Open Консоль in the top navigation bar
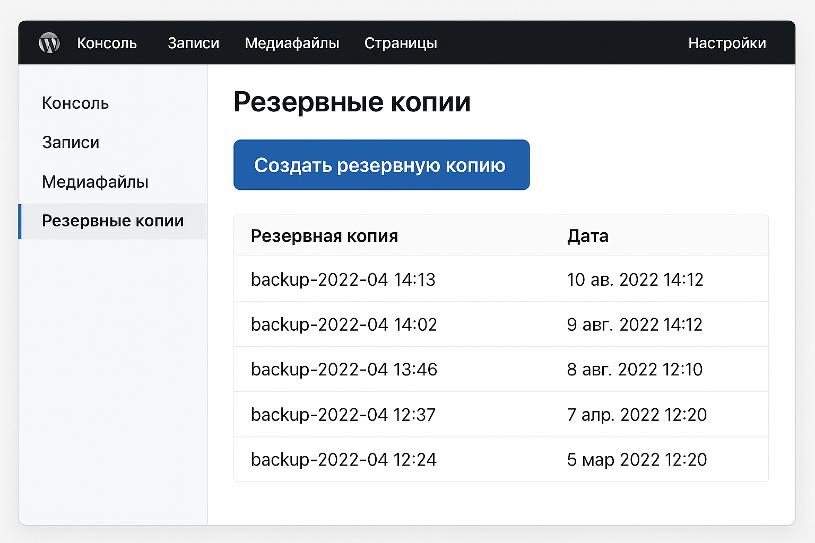Viewport: 815px width, 543px height. coord(107,43)
